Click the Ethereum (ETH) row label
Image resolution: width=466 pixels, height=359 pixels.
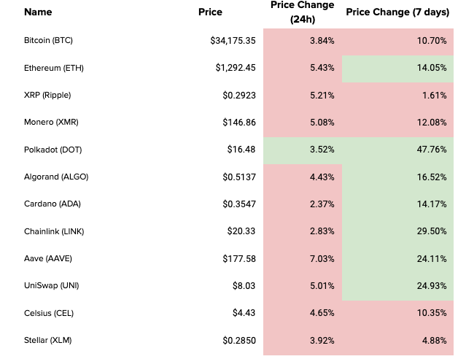[52, 68]
